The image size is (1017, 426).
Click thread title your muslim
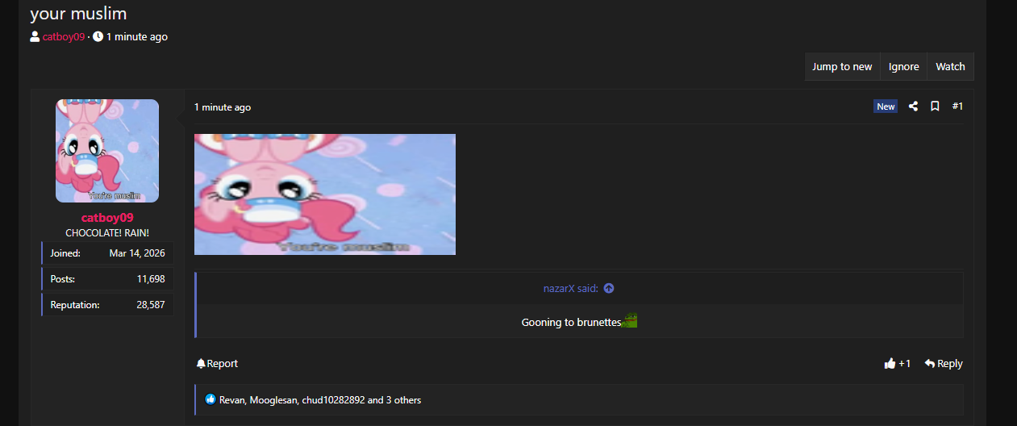tap(78, 14)
